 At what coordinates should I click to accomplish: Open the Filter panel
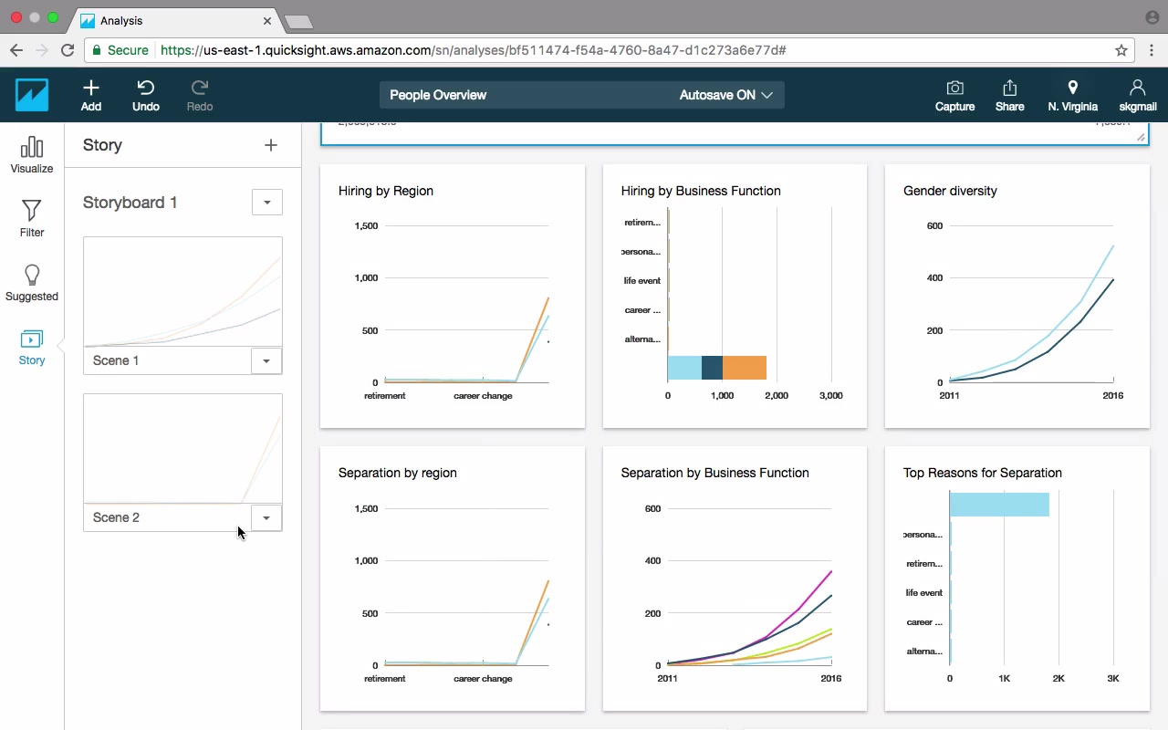pos(32,219)
